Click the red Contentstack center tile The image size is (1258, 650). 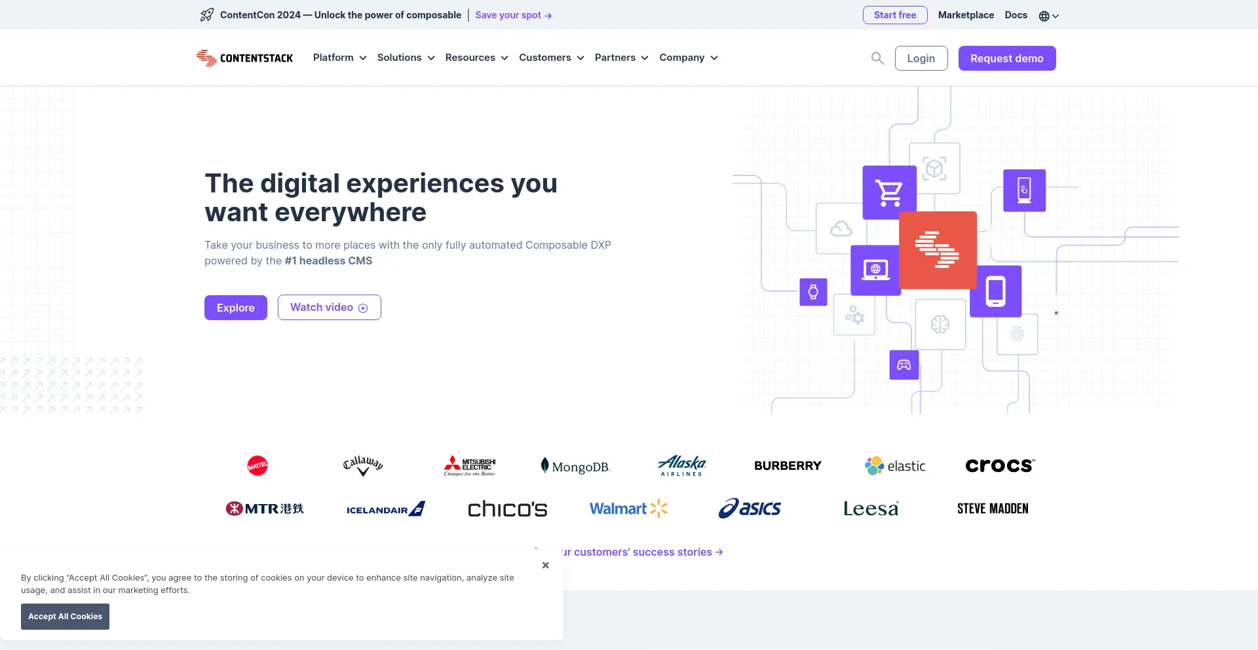(x=938, y=250)
